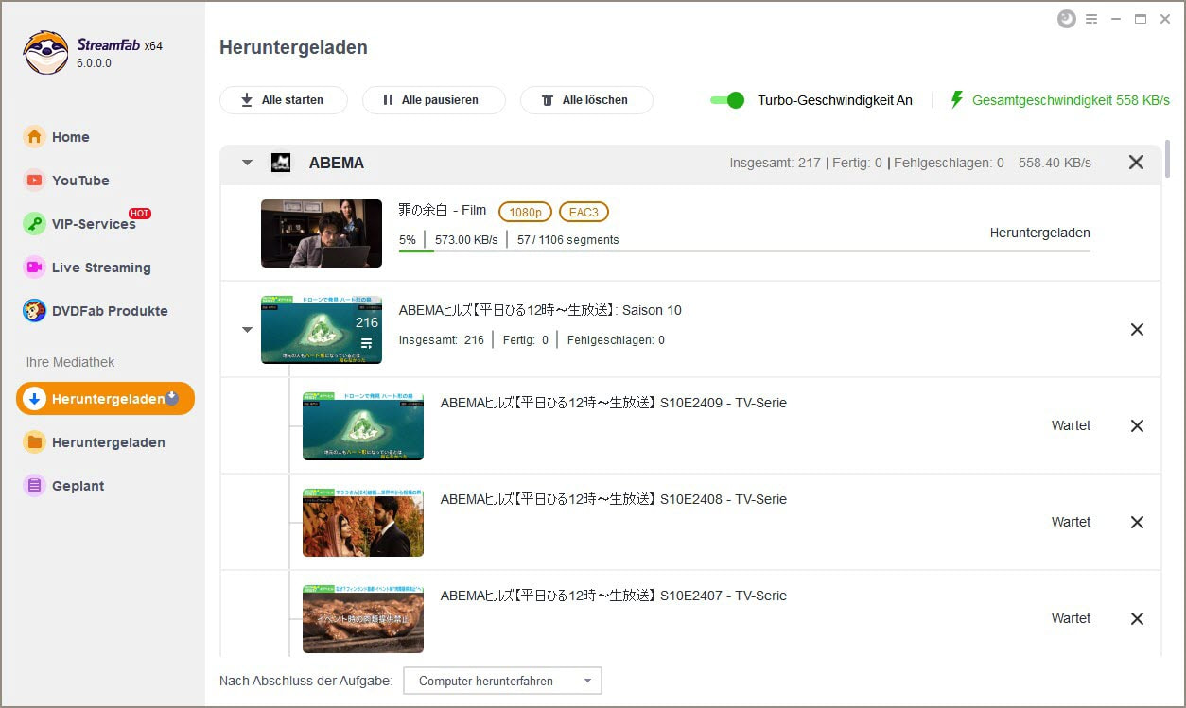
Task: Click the Saison 10 series title text
Action: click(x=540, y=310)
